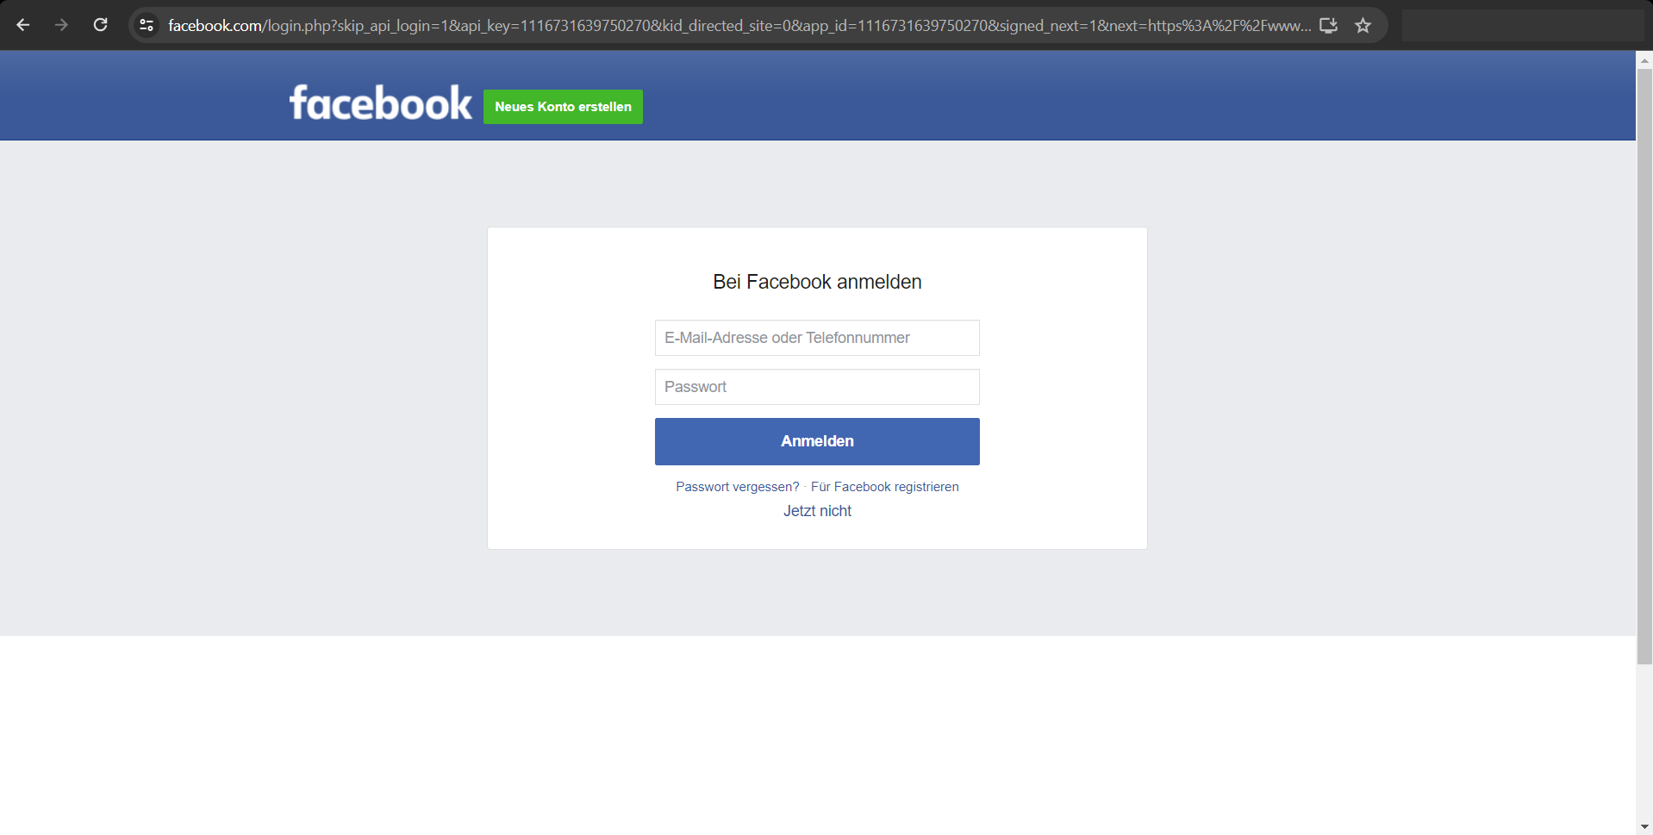Click the scrollbar down arrow

tap(1644, 827)
